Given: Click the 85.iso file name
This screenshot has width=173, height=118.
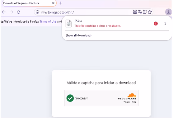Looking at the screenshot, I should [x=78, y=21].
